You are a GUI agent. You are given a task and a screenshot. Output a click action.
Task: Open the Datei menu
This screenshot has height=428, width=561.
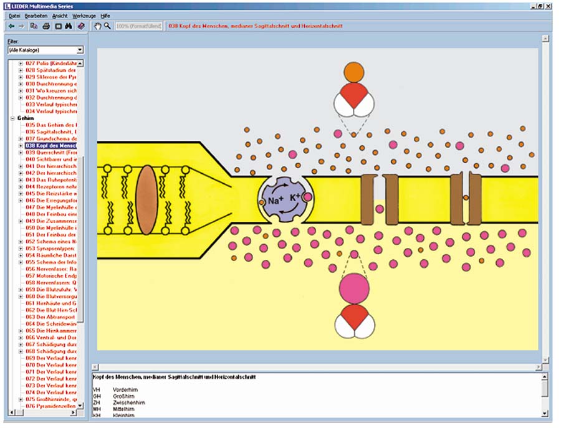click(x=15, y=14)
